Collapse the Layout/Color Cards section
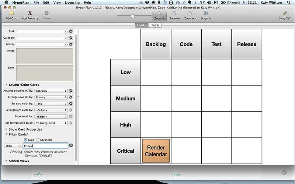 coord(6,85)
